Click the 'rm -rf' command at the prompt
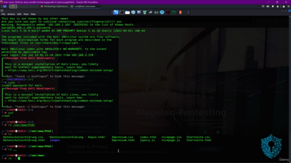 13,158
